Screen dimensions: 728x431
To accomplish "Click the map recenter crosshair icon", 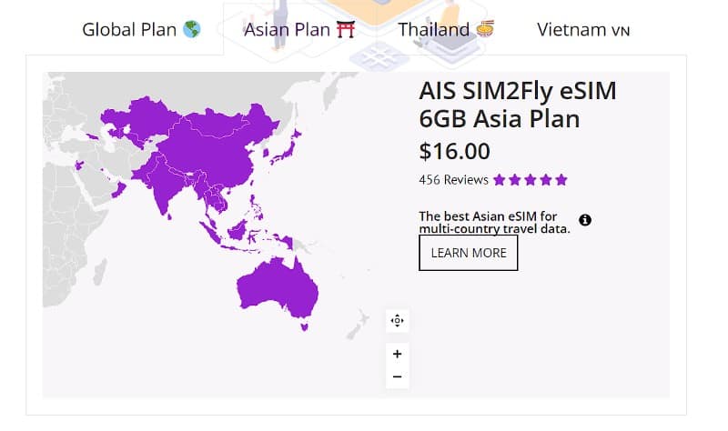I will 397,320.
